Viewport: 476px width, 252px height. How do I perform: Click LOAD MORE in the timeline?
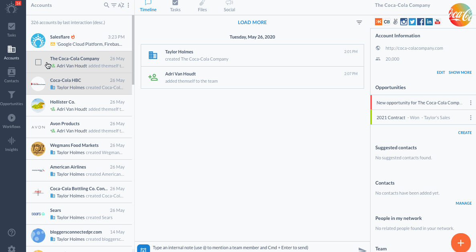click(252, 22)
